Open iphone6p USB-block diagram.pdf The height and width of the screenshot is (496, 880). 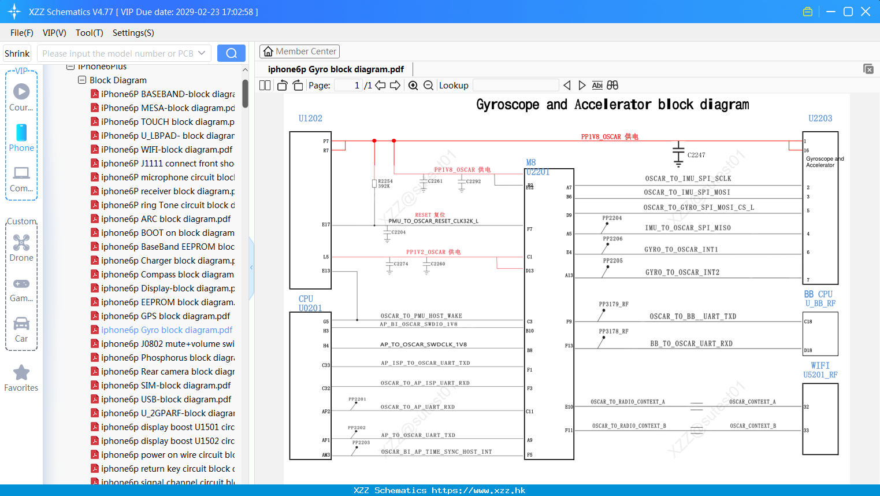pyautogui.click(x=161, y=399)
